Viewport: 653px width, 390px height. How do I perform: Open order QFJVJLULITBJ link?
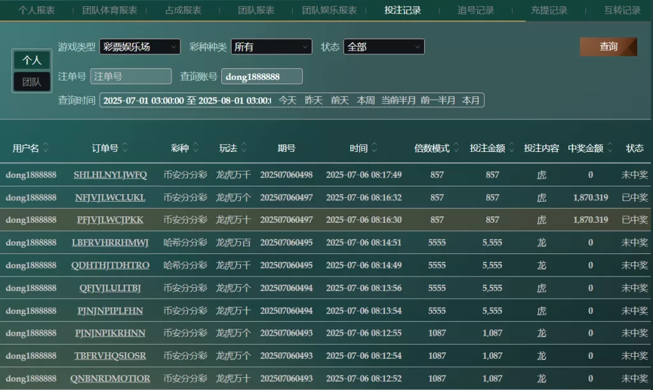click(x=110, y=288)
